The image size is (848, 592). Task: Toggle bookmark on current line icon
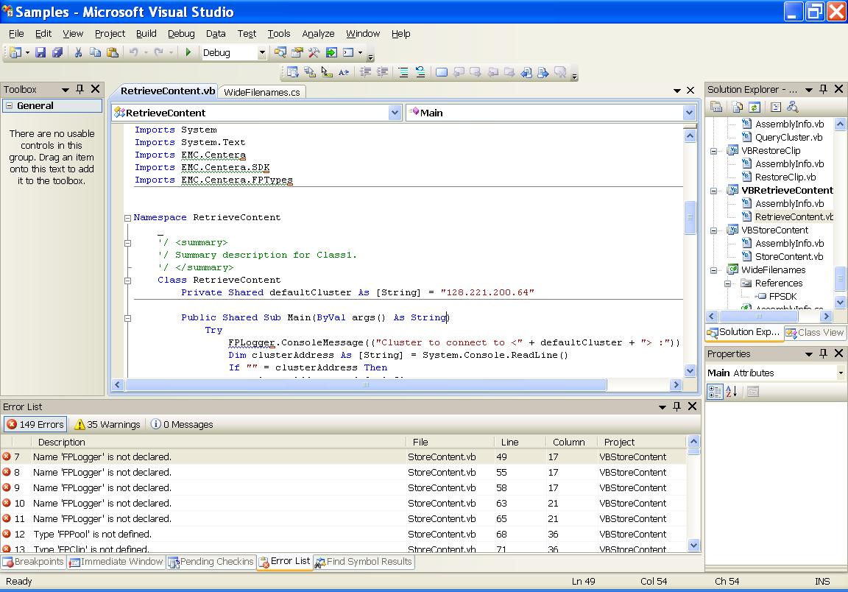point(442,72)
